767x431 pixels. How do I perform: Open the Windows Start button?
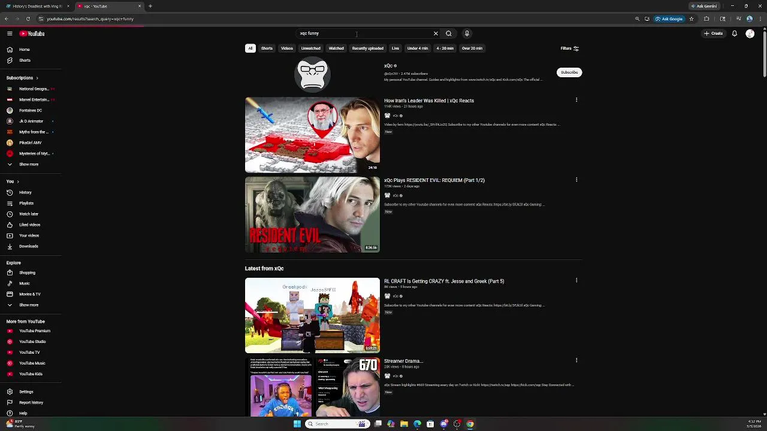[x=297, y=424]
